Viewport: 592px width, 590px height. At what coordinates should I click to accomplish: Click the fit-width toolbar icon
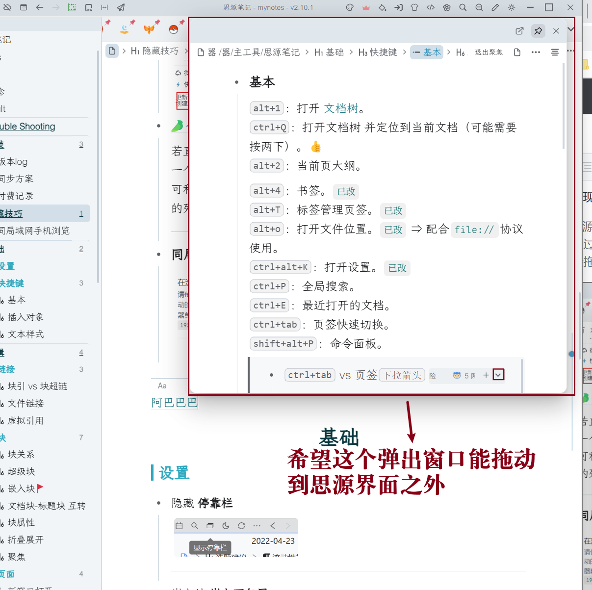point(104,7)
